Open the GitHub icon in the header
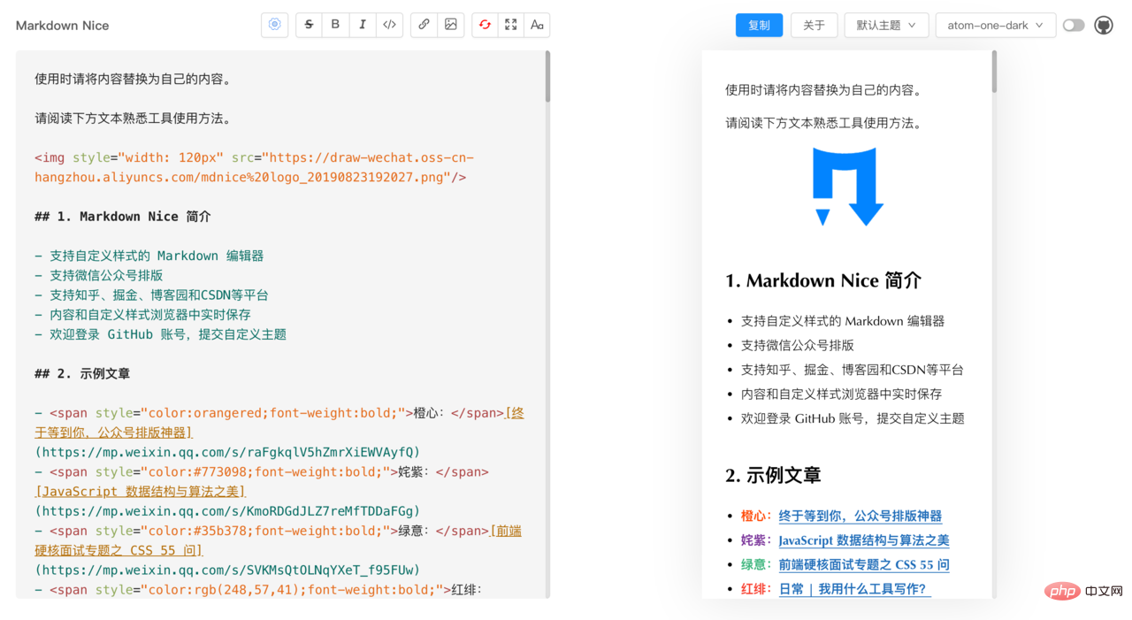The height and width of the screenshot is (620, 1132). pyautogui.click(x=1104, y=26)
